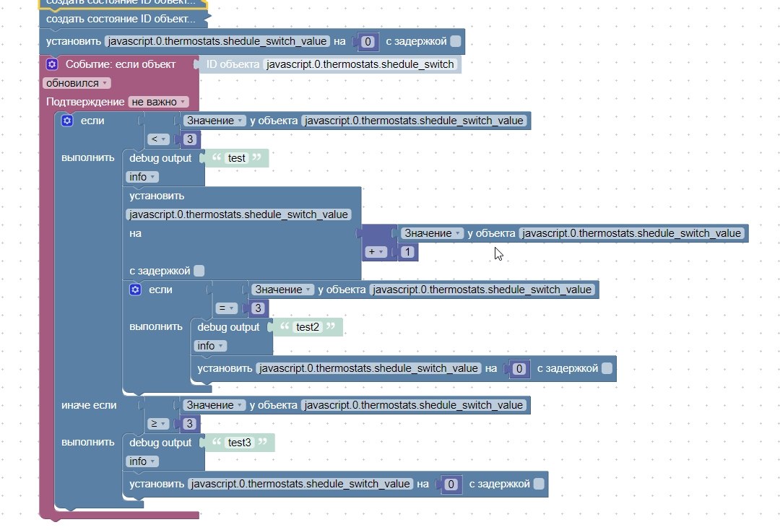The height and width of the screenshot is (530, 780).
Task: Open the 'не важно' confirmation dropdown
Action: [x=158, y=102]
